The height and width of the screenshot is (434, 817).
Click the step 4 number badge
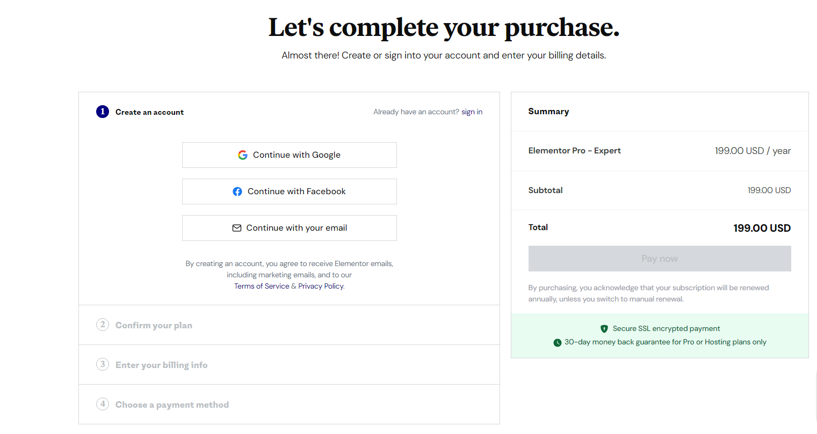coord(103,404)
